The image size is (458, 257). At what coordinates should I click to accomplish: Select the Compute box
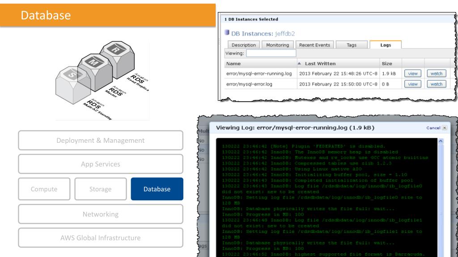point(44,189)
